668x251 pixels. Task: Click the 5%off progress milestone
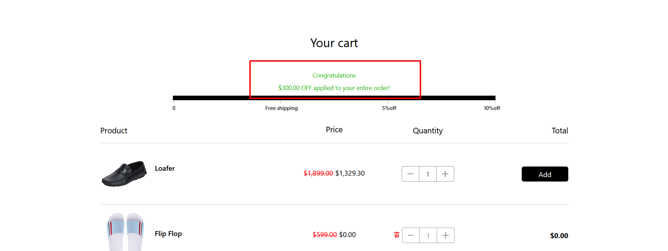point(389,108)
